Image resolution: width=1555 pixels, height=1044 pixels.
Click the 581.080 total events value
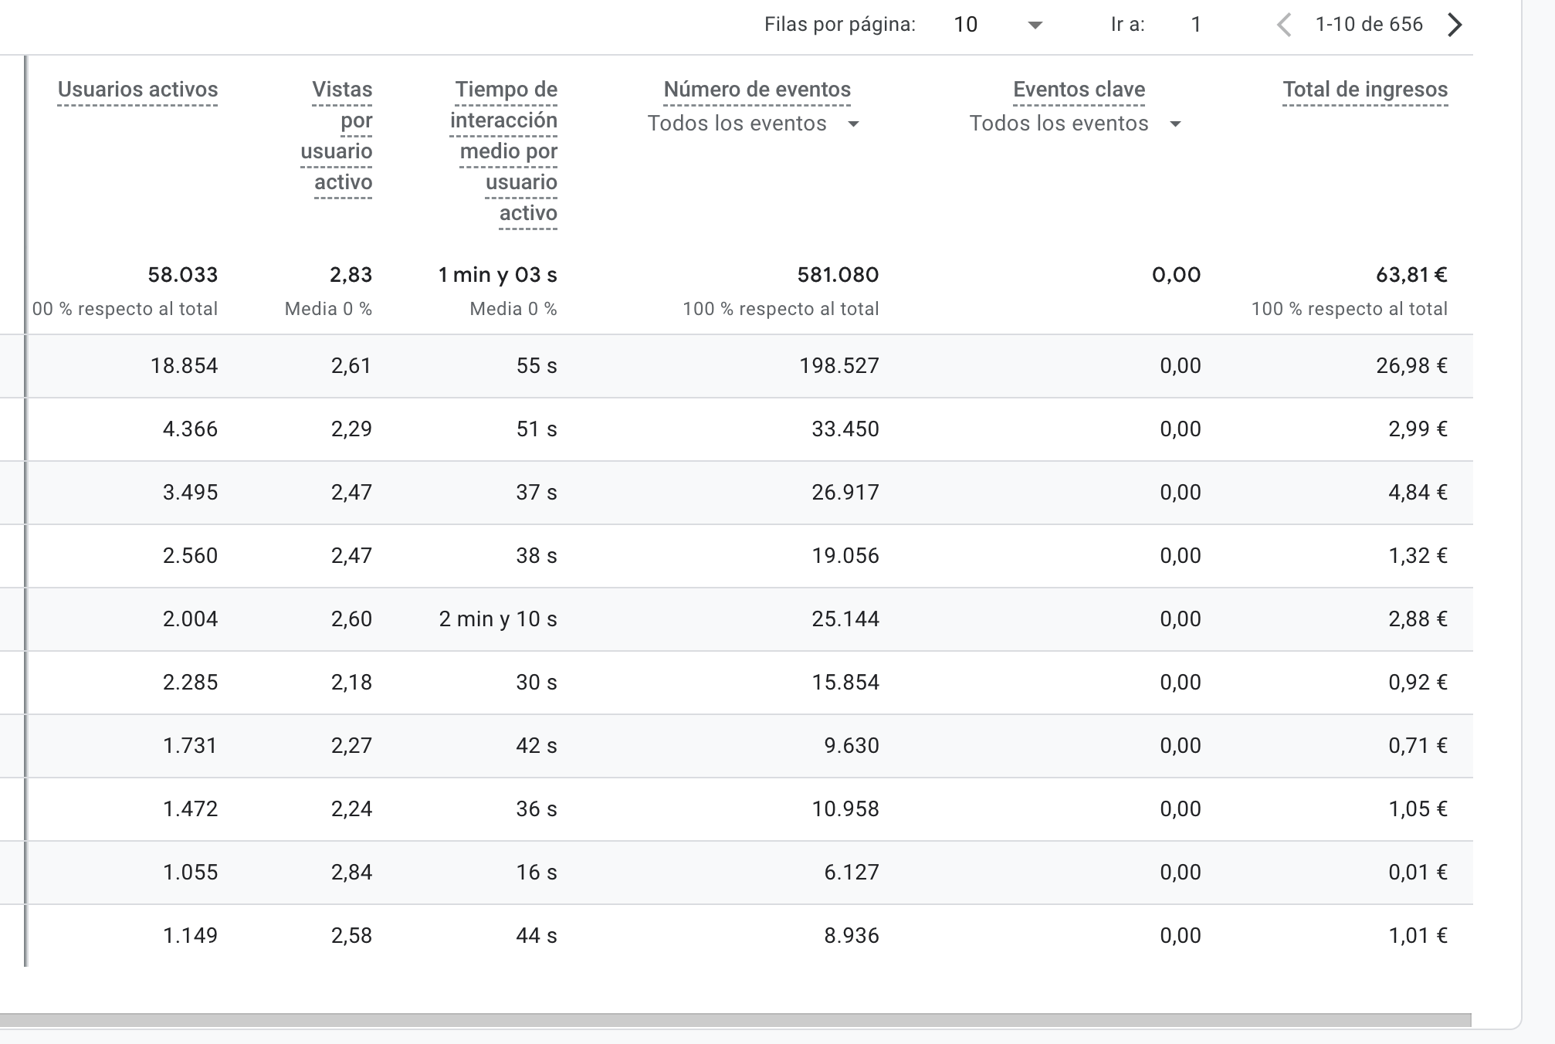pyautogui.click(x=837, y=275)
